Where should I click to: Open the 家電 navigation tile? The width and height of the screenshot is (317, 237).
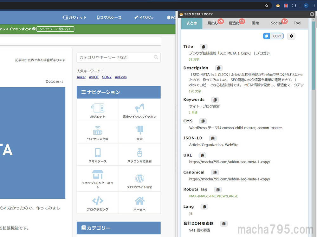point(140,132)
